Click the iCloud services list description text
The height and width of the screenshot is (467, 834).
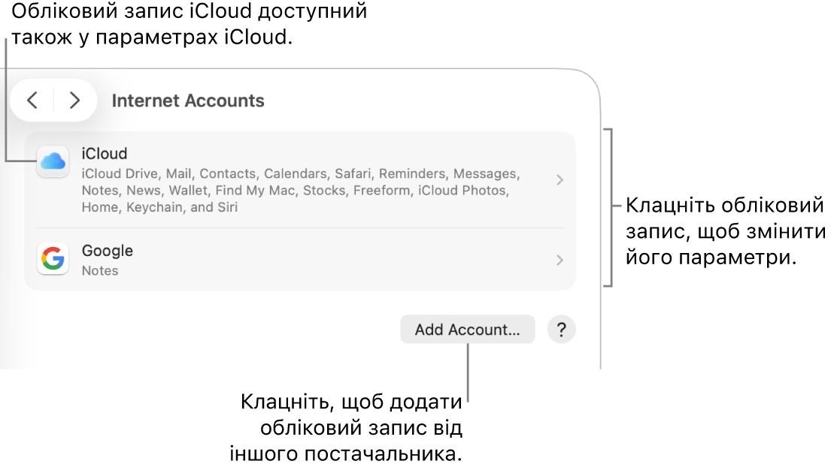tap(301, 190)
